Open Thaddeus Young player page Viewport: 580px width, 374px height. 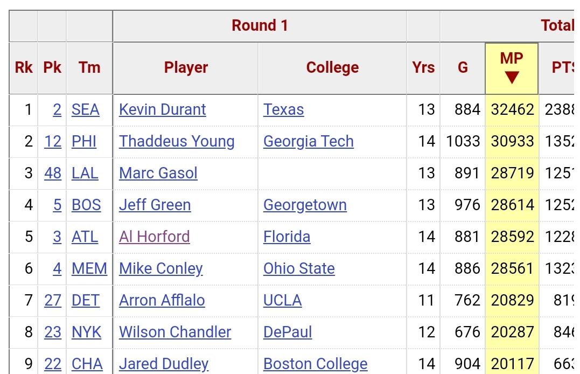pos(177,141)
